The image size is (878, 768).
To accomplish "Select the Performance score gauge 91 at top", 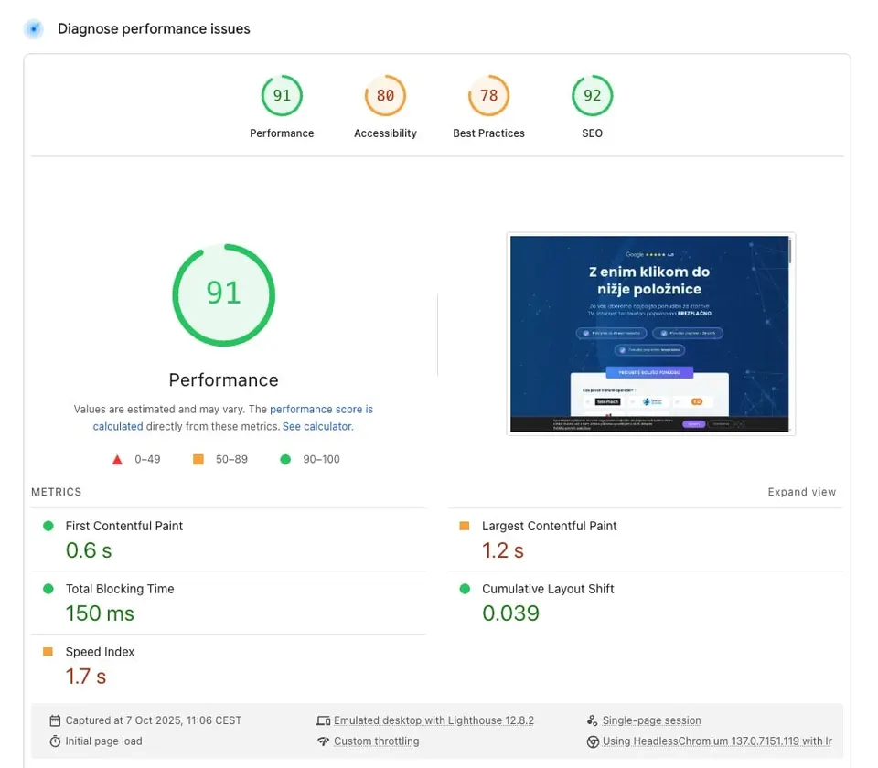I will point(282,96).
